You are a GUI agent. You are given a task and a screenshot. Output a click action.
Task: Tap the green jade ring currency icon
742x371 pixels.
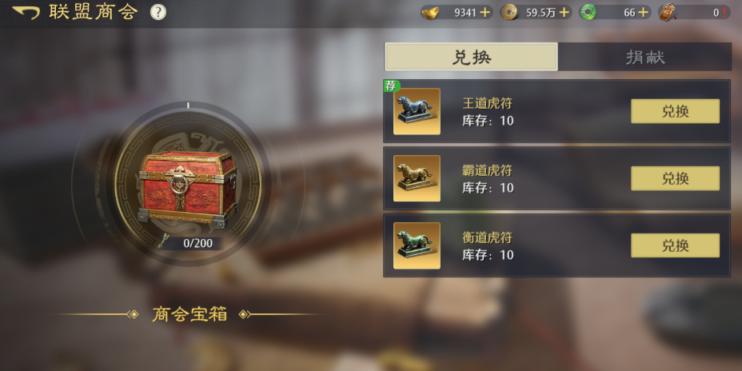[588, 12]
